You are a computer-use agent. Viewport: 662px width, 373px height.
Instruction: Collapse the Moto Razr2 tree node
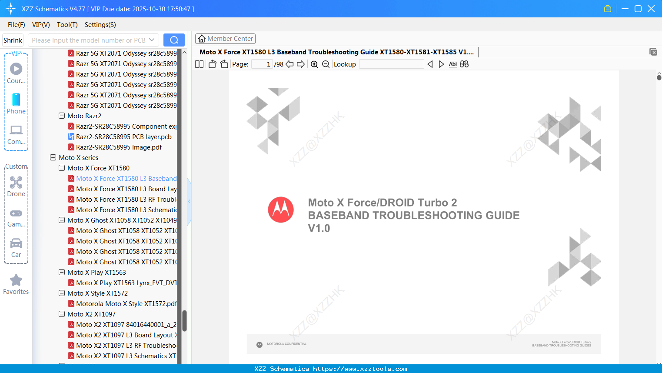[x=61, y=116]
